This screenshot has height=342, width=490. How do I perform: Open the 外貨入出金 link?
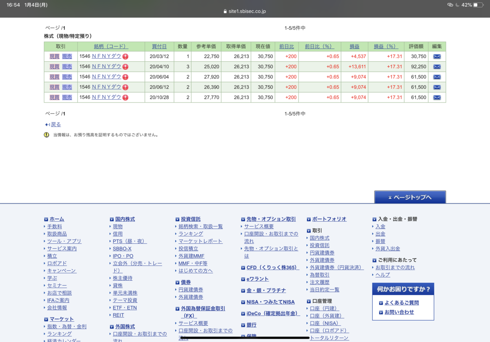(x=388, y=249)
